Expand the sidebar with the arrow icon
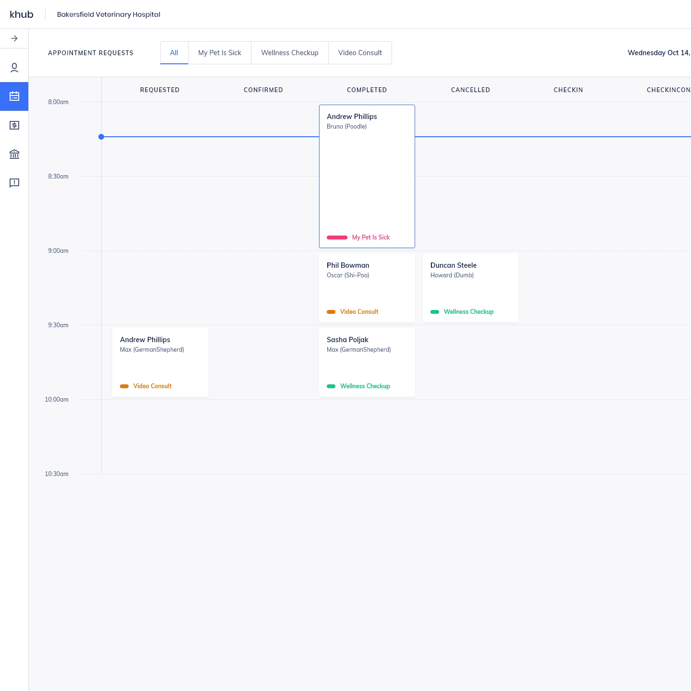Image resolution: width=691 pixels, height=691 pixels. (14, 38)
